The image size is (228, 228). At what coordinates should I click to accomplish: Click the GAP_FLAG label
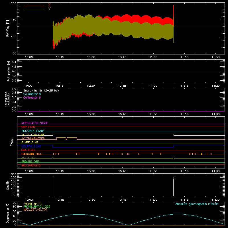28,127
